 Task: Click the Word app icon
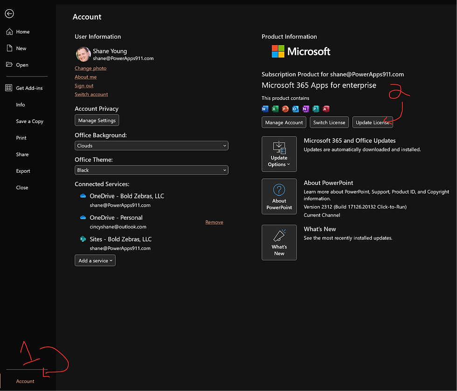pos(265,109)
